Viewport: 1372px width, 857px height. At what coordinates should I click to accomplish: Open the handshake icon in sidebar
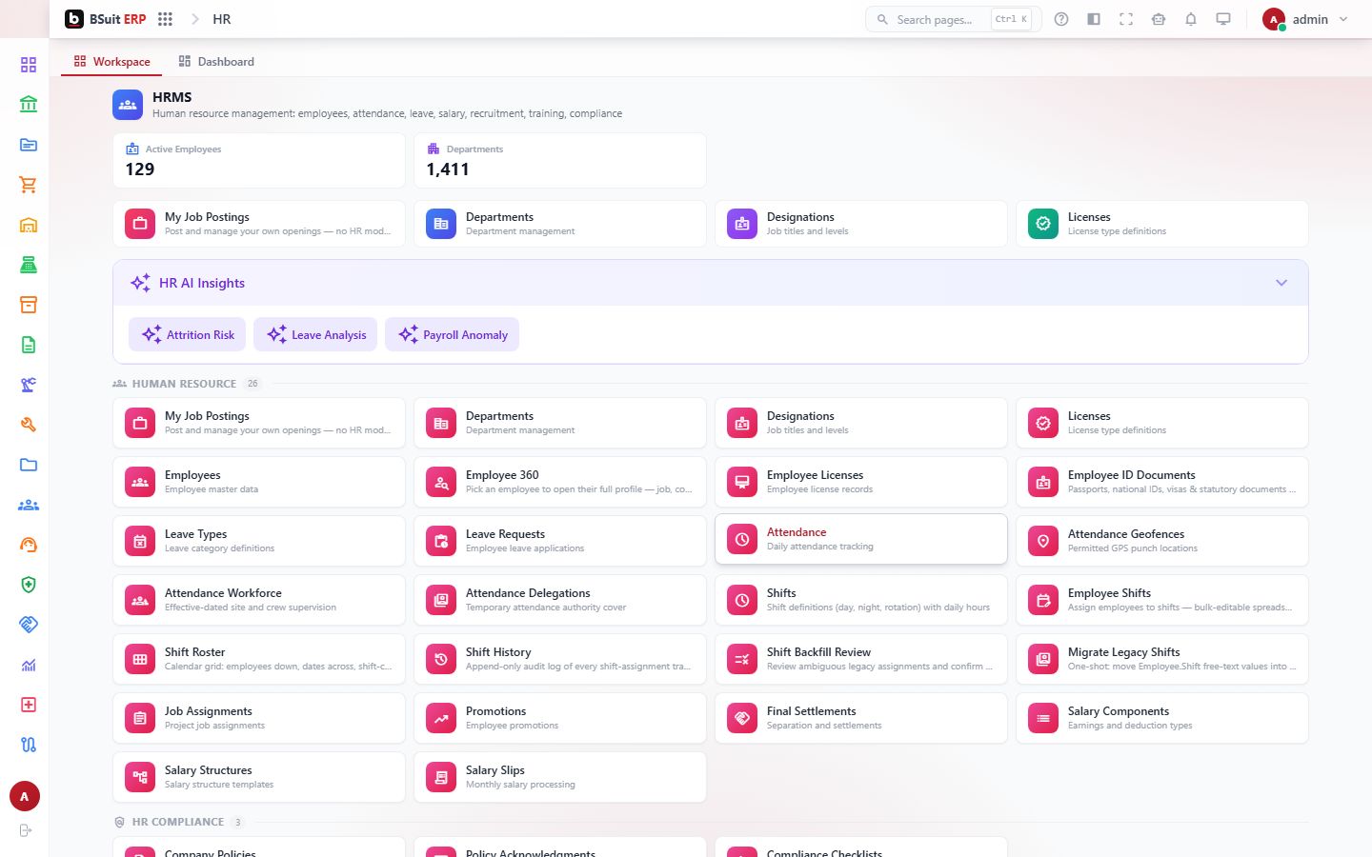(29, 625)
